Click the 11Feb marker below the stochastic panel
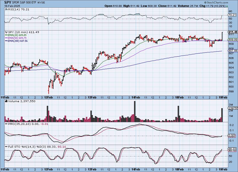Viewport: 238px width, 172px height. [x=5, y=169]
